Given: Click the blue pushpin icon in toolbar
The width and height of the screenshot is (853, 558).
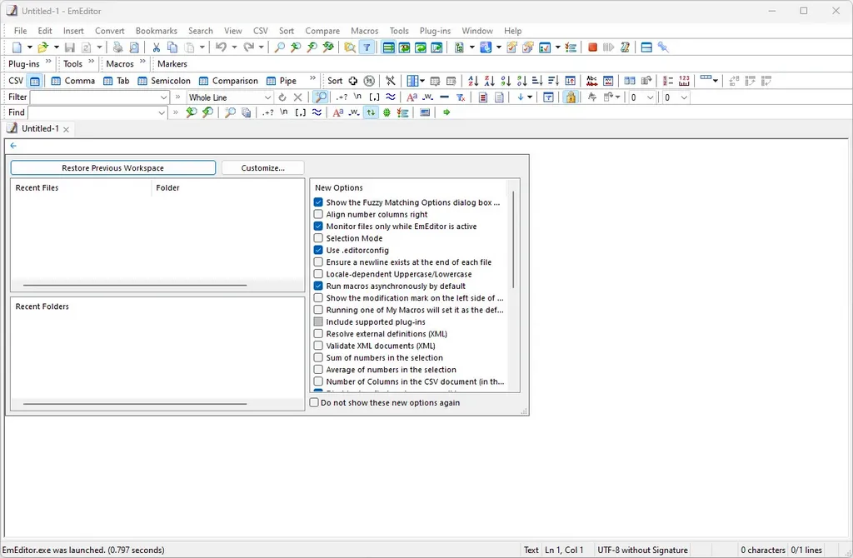Looking at the screenshot, I should 662,47.
